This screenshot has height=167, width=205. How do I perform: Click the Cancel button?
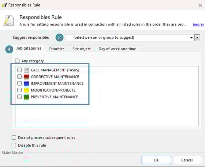pos(187,160)
